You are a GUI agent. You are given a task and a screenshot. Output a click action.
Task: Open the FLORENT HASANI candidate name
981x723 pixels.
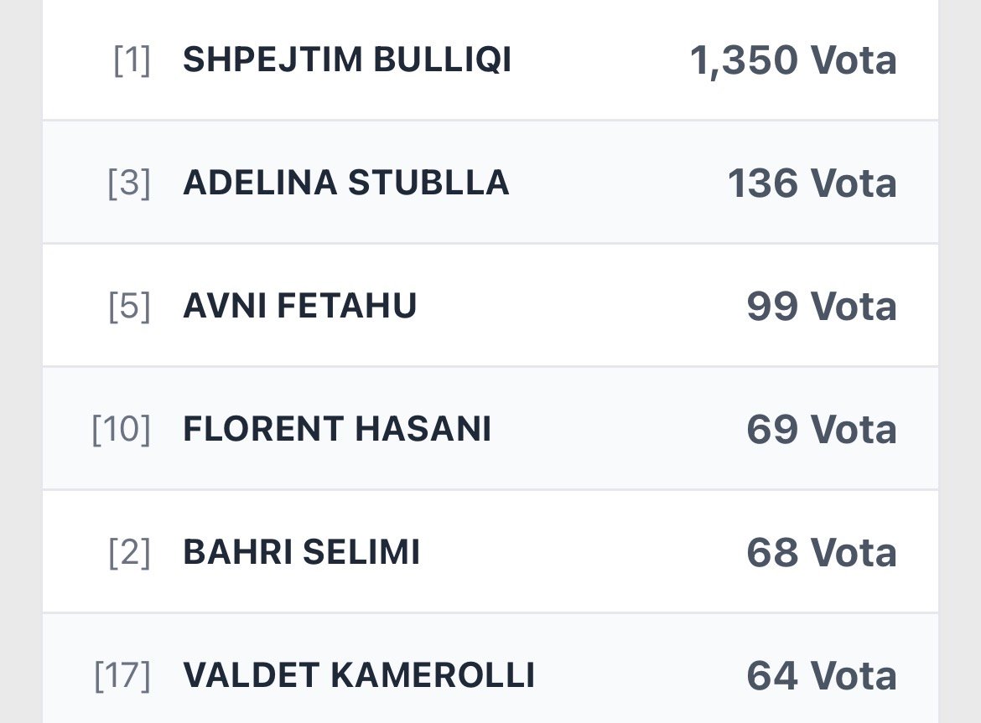coord(337,430)
